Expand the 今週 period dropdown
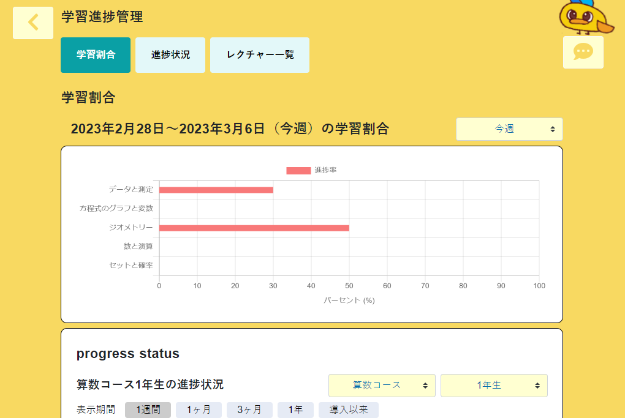The image size is (625, 418). (x=509, y=129)
